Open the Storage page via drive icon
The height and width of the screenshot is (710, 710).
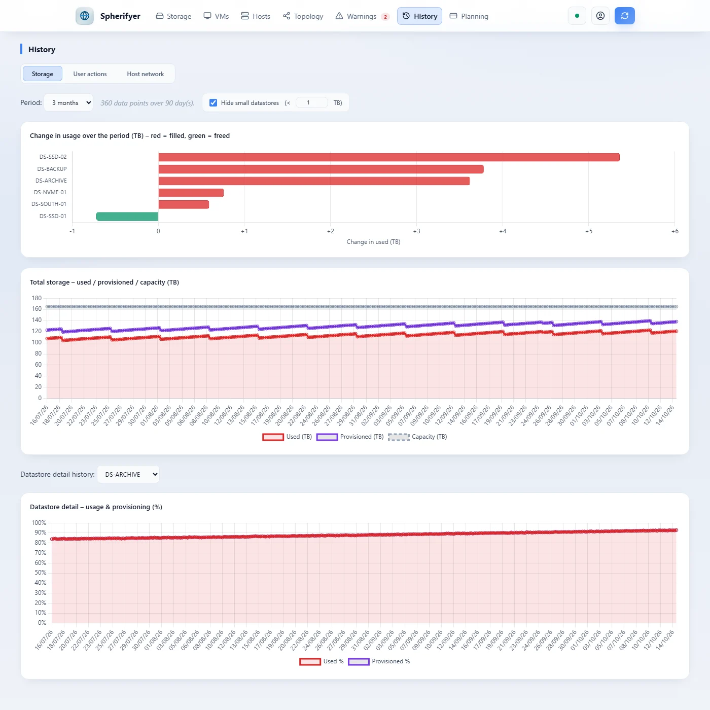click(x=160, y=16)
